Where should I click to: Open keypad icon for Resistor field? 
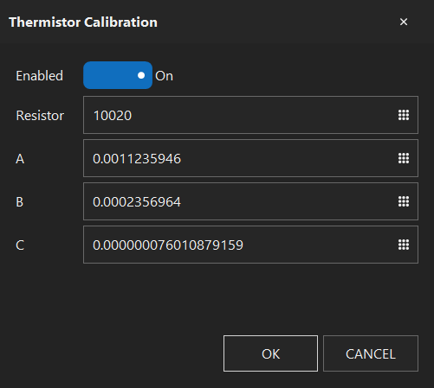tap(404, 115)
